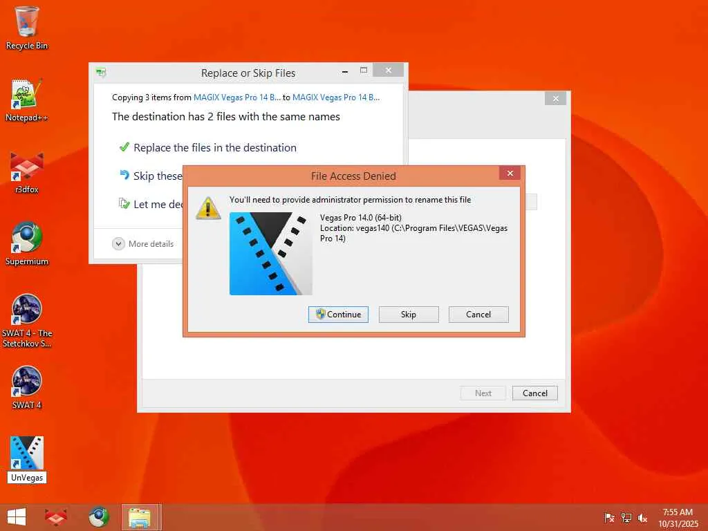Screen dimensions: 708x531
Task: Expand More details in Replace or Skip Files
Action: (143, 244)
